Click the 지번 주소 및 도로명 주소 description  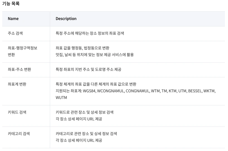pyautogui.click(x=88, y=70)
